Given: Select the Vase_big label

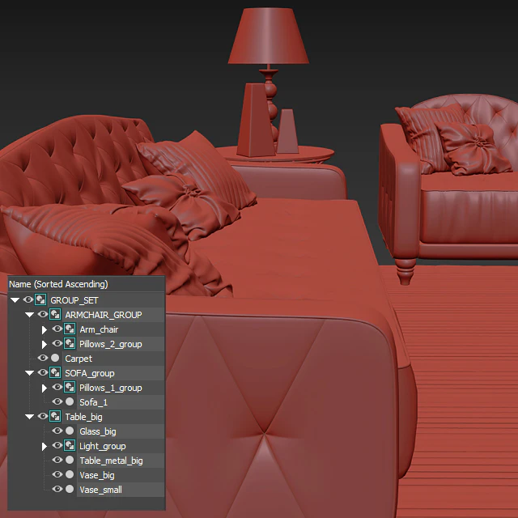Looking at the screenshot, I should tap(97, 475).
